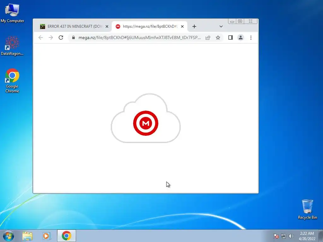Image resolution: width=323 pixels, height=242 pixels.
Task: Close the Chrome window
Action: point(250,21)
